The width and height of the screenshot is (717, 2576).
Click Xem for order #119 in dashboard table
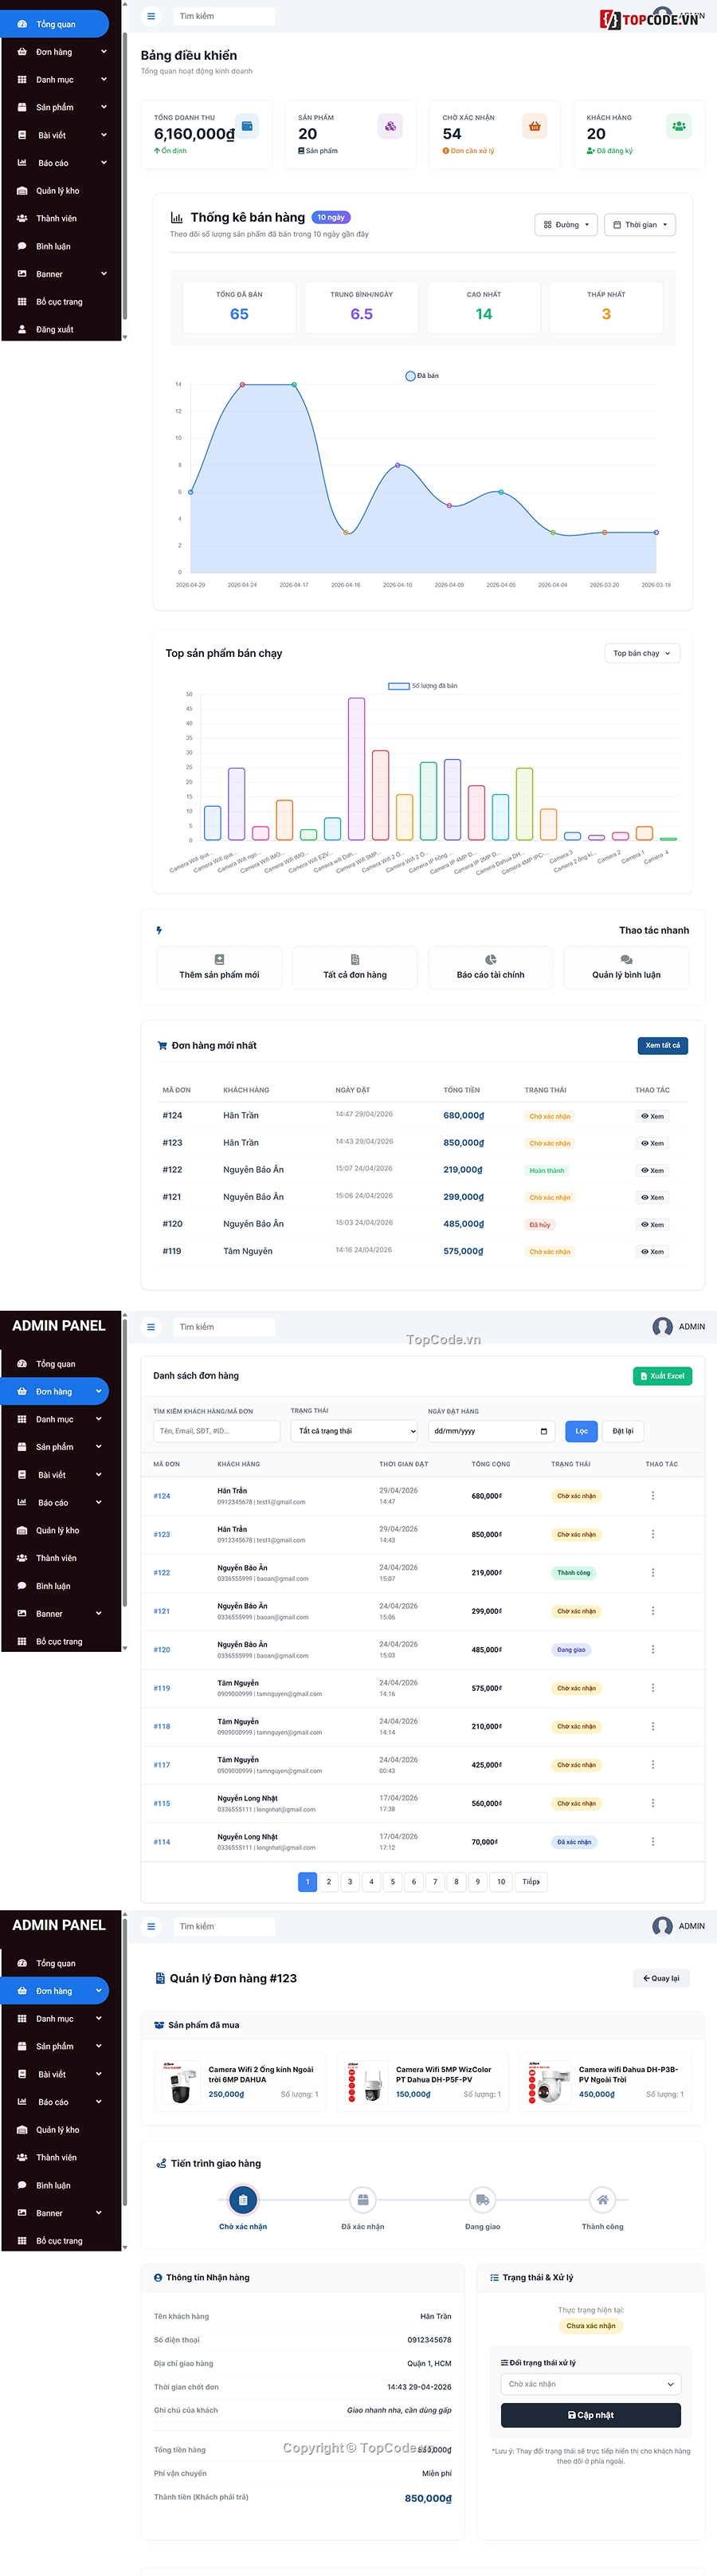pyautogui.click(x=653, y=1251)
